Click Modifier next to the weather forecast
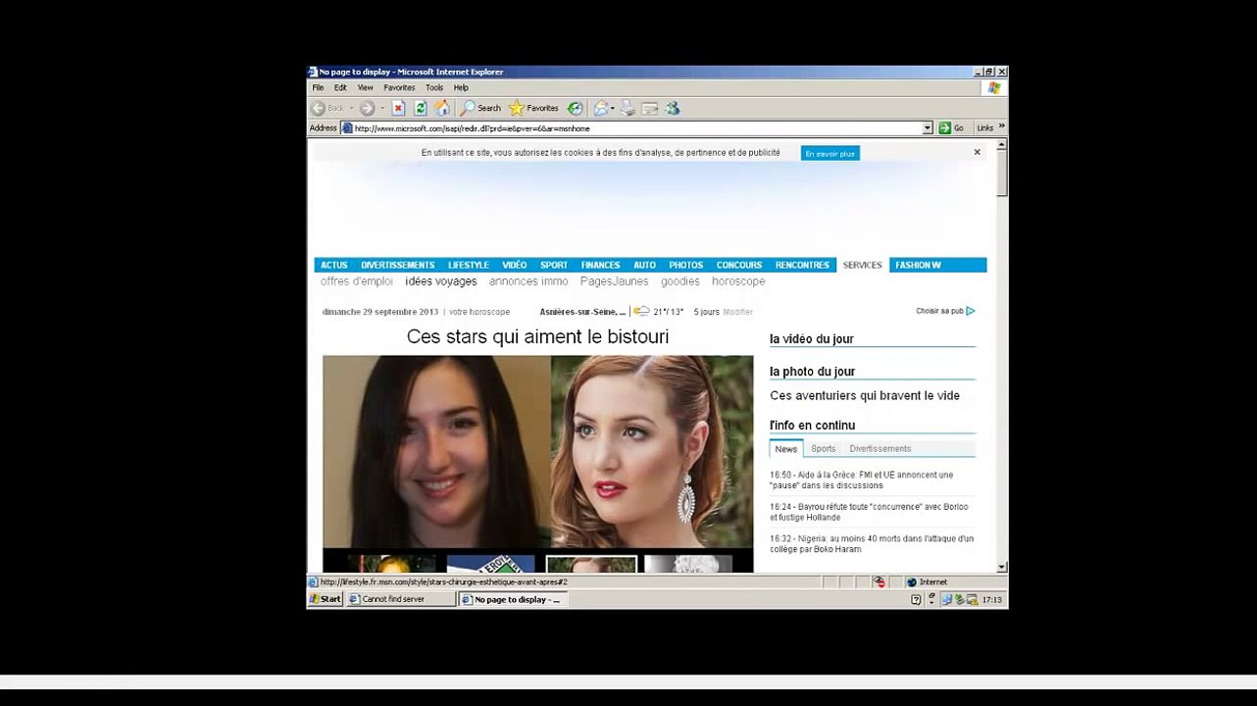 (738, 312)
